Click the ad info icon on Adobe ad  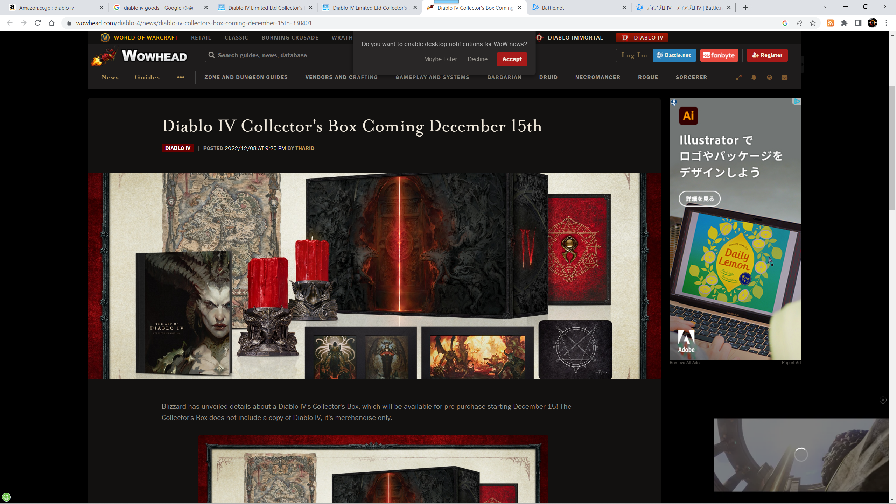(674, 102)
